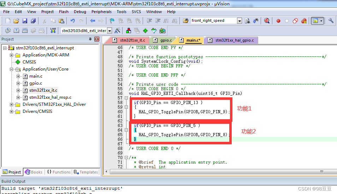The width and height of the screenshot is (337, 194).
Task: Download code to flash with LOAD icon
Action: [53, 31]
